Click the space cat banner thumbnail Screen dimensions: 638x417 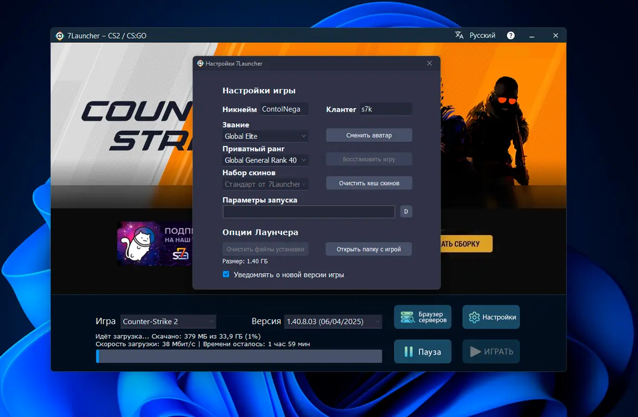[154, 243]
